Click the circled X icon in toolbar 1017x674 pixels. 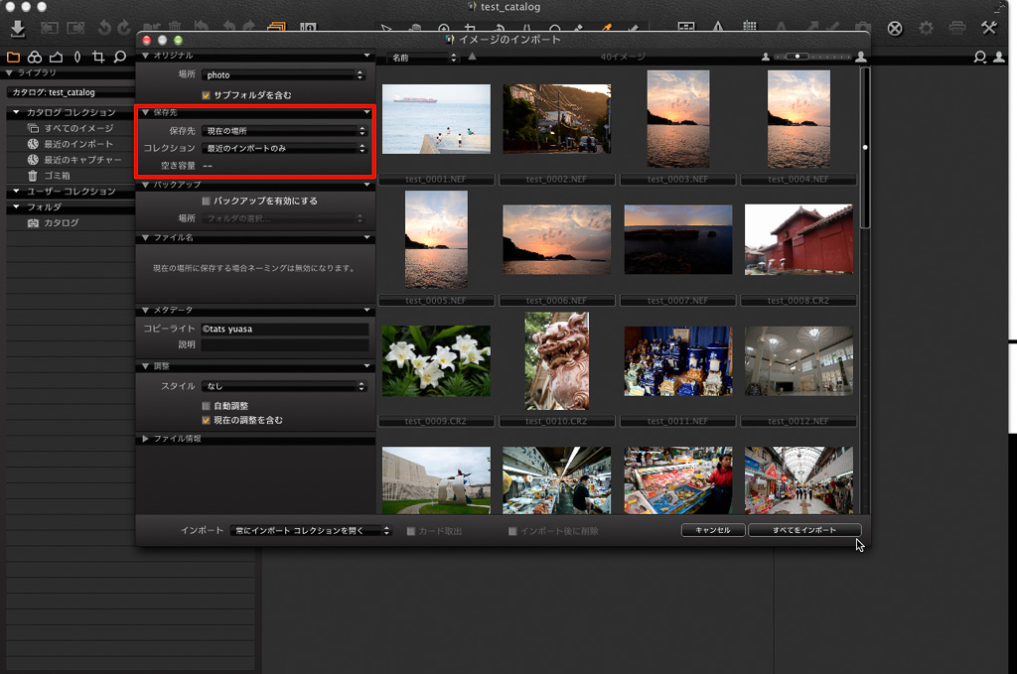pos(895,28)
